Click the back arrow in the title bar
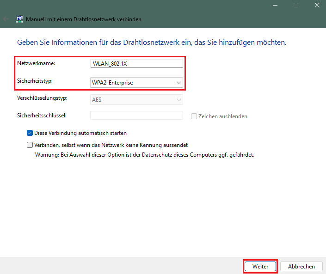This screenshot has width=326, height=274. coord(6,19)
